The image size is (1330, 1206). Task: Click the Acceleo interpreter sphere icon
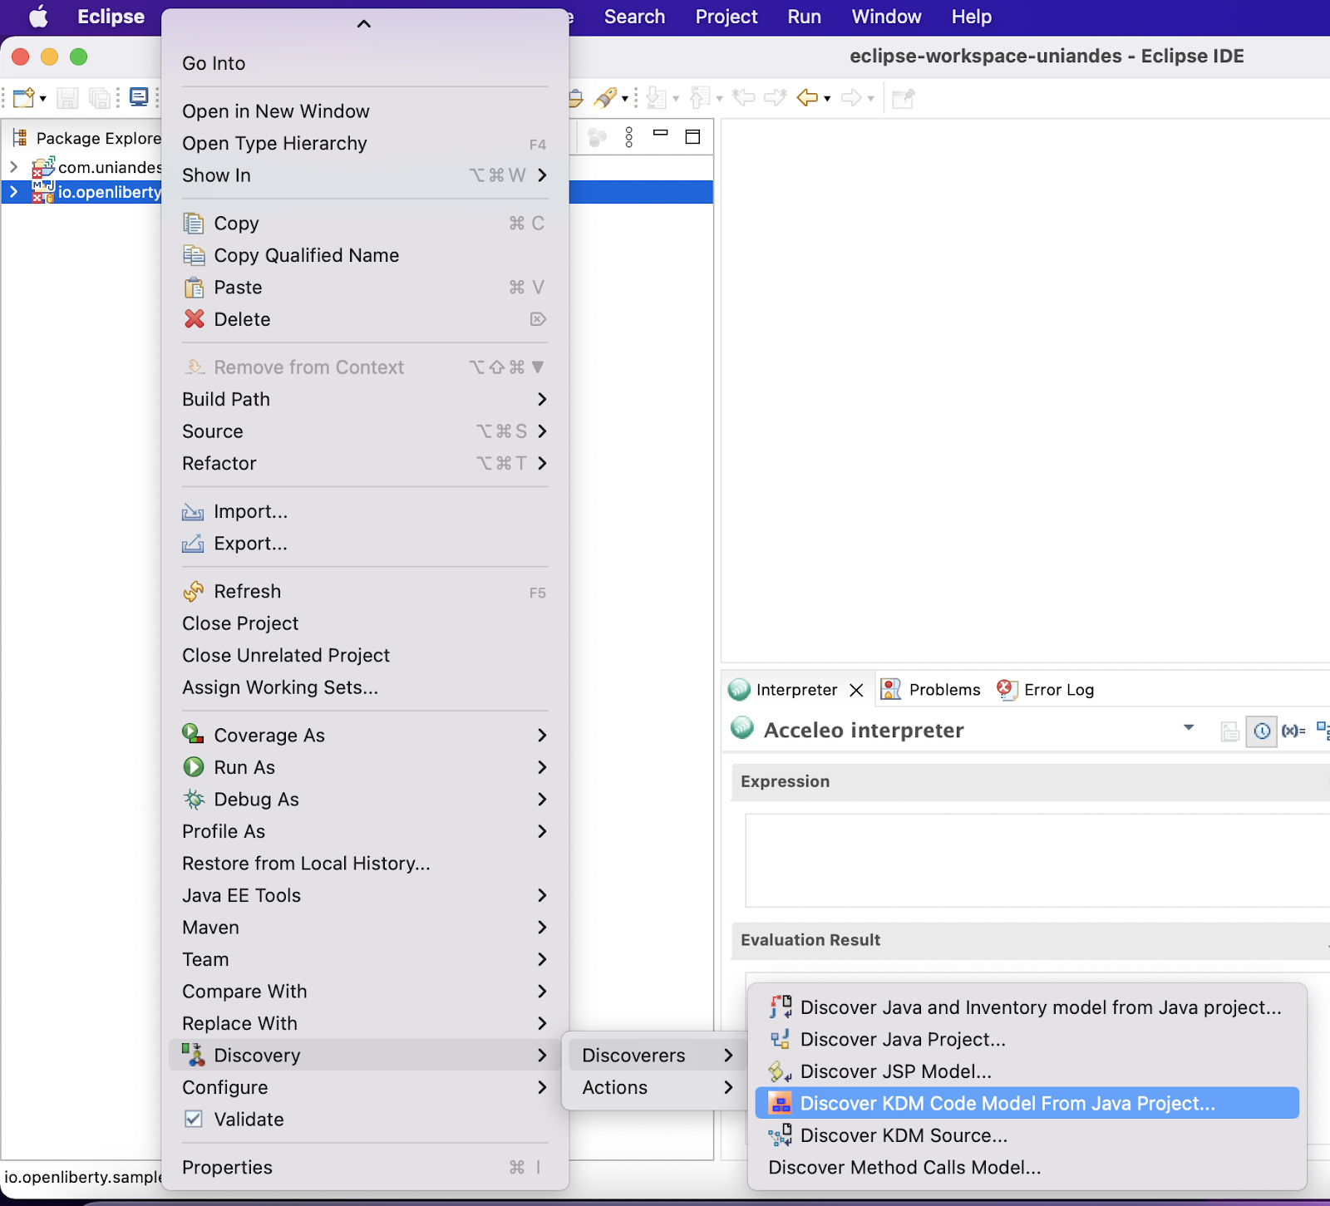click(x=741, y=728)
